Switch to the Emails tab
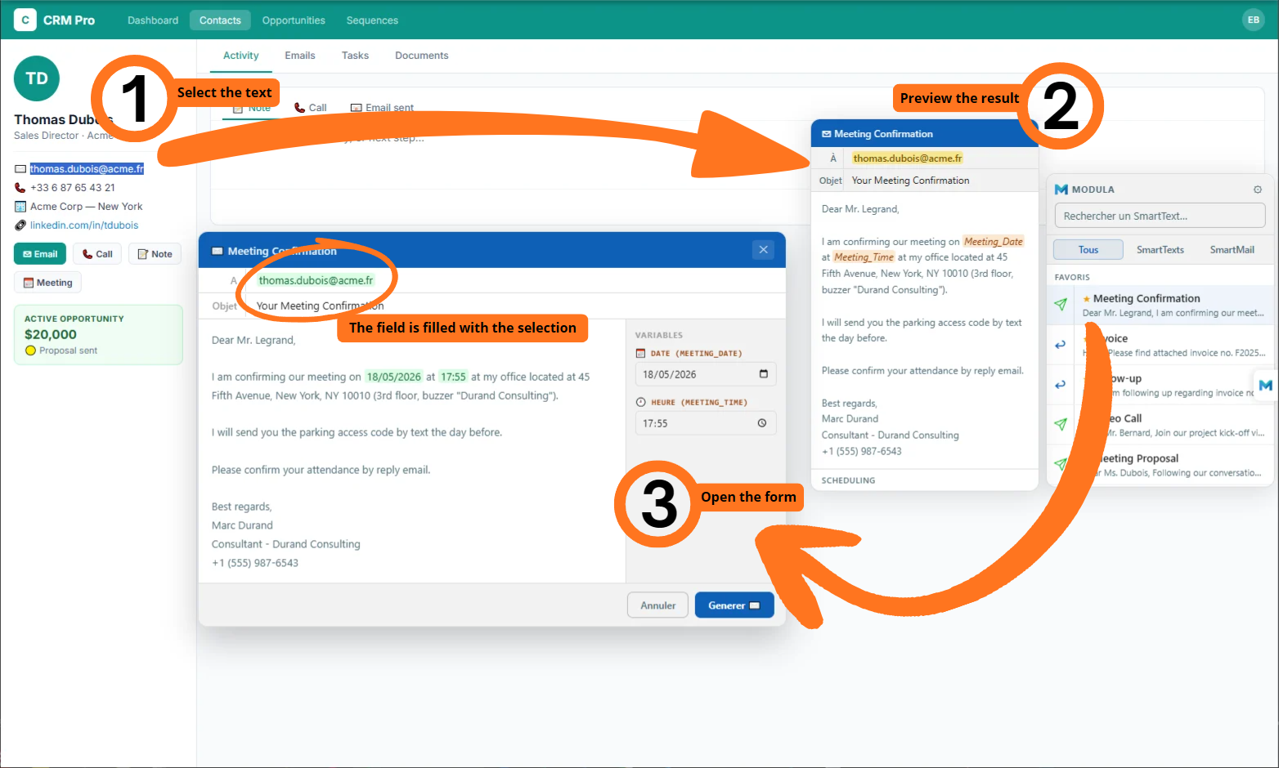The image size is (1279, 768). 300,56
